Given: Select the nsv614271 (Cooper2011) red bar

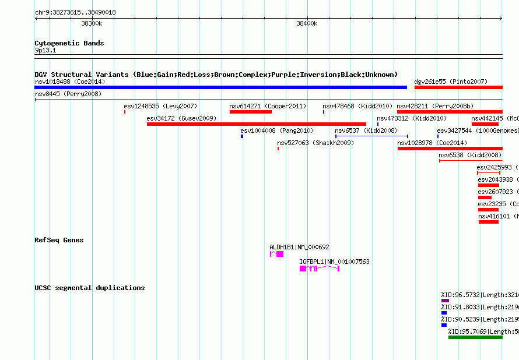Looking at the screenshot, I should tap(251, 112).
